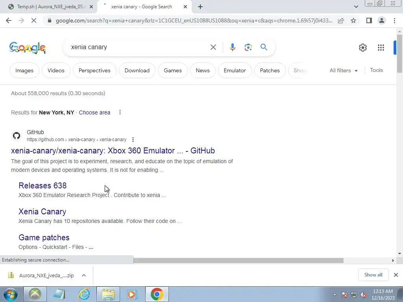403x302 pixels.
Task: Open search Tools
Action: coord(376,70)
